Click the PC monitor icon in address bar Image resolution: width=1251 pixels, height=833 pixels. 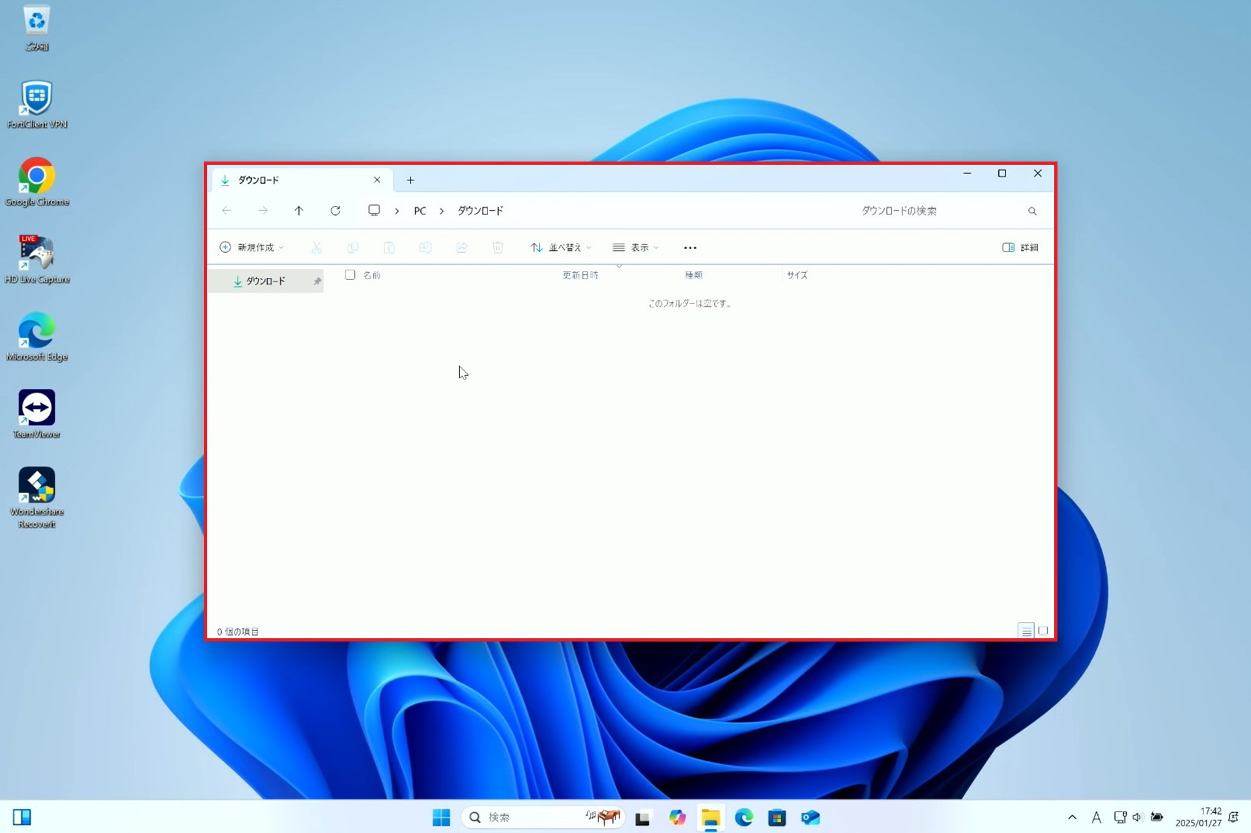click(374, 210)
